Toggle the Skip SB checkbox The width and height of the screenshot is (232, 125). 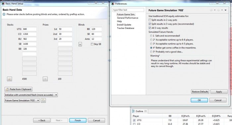[92, 44]
